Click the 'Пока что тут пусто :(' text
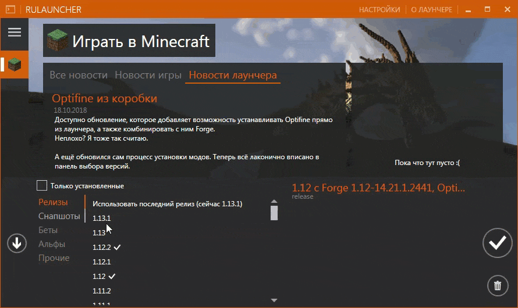The image size is (518, 308). 427,163
